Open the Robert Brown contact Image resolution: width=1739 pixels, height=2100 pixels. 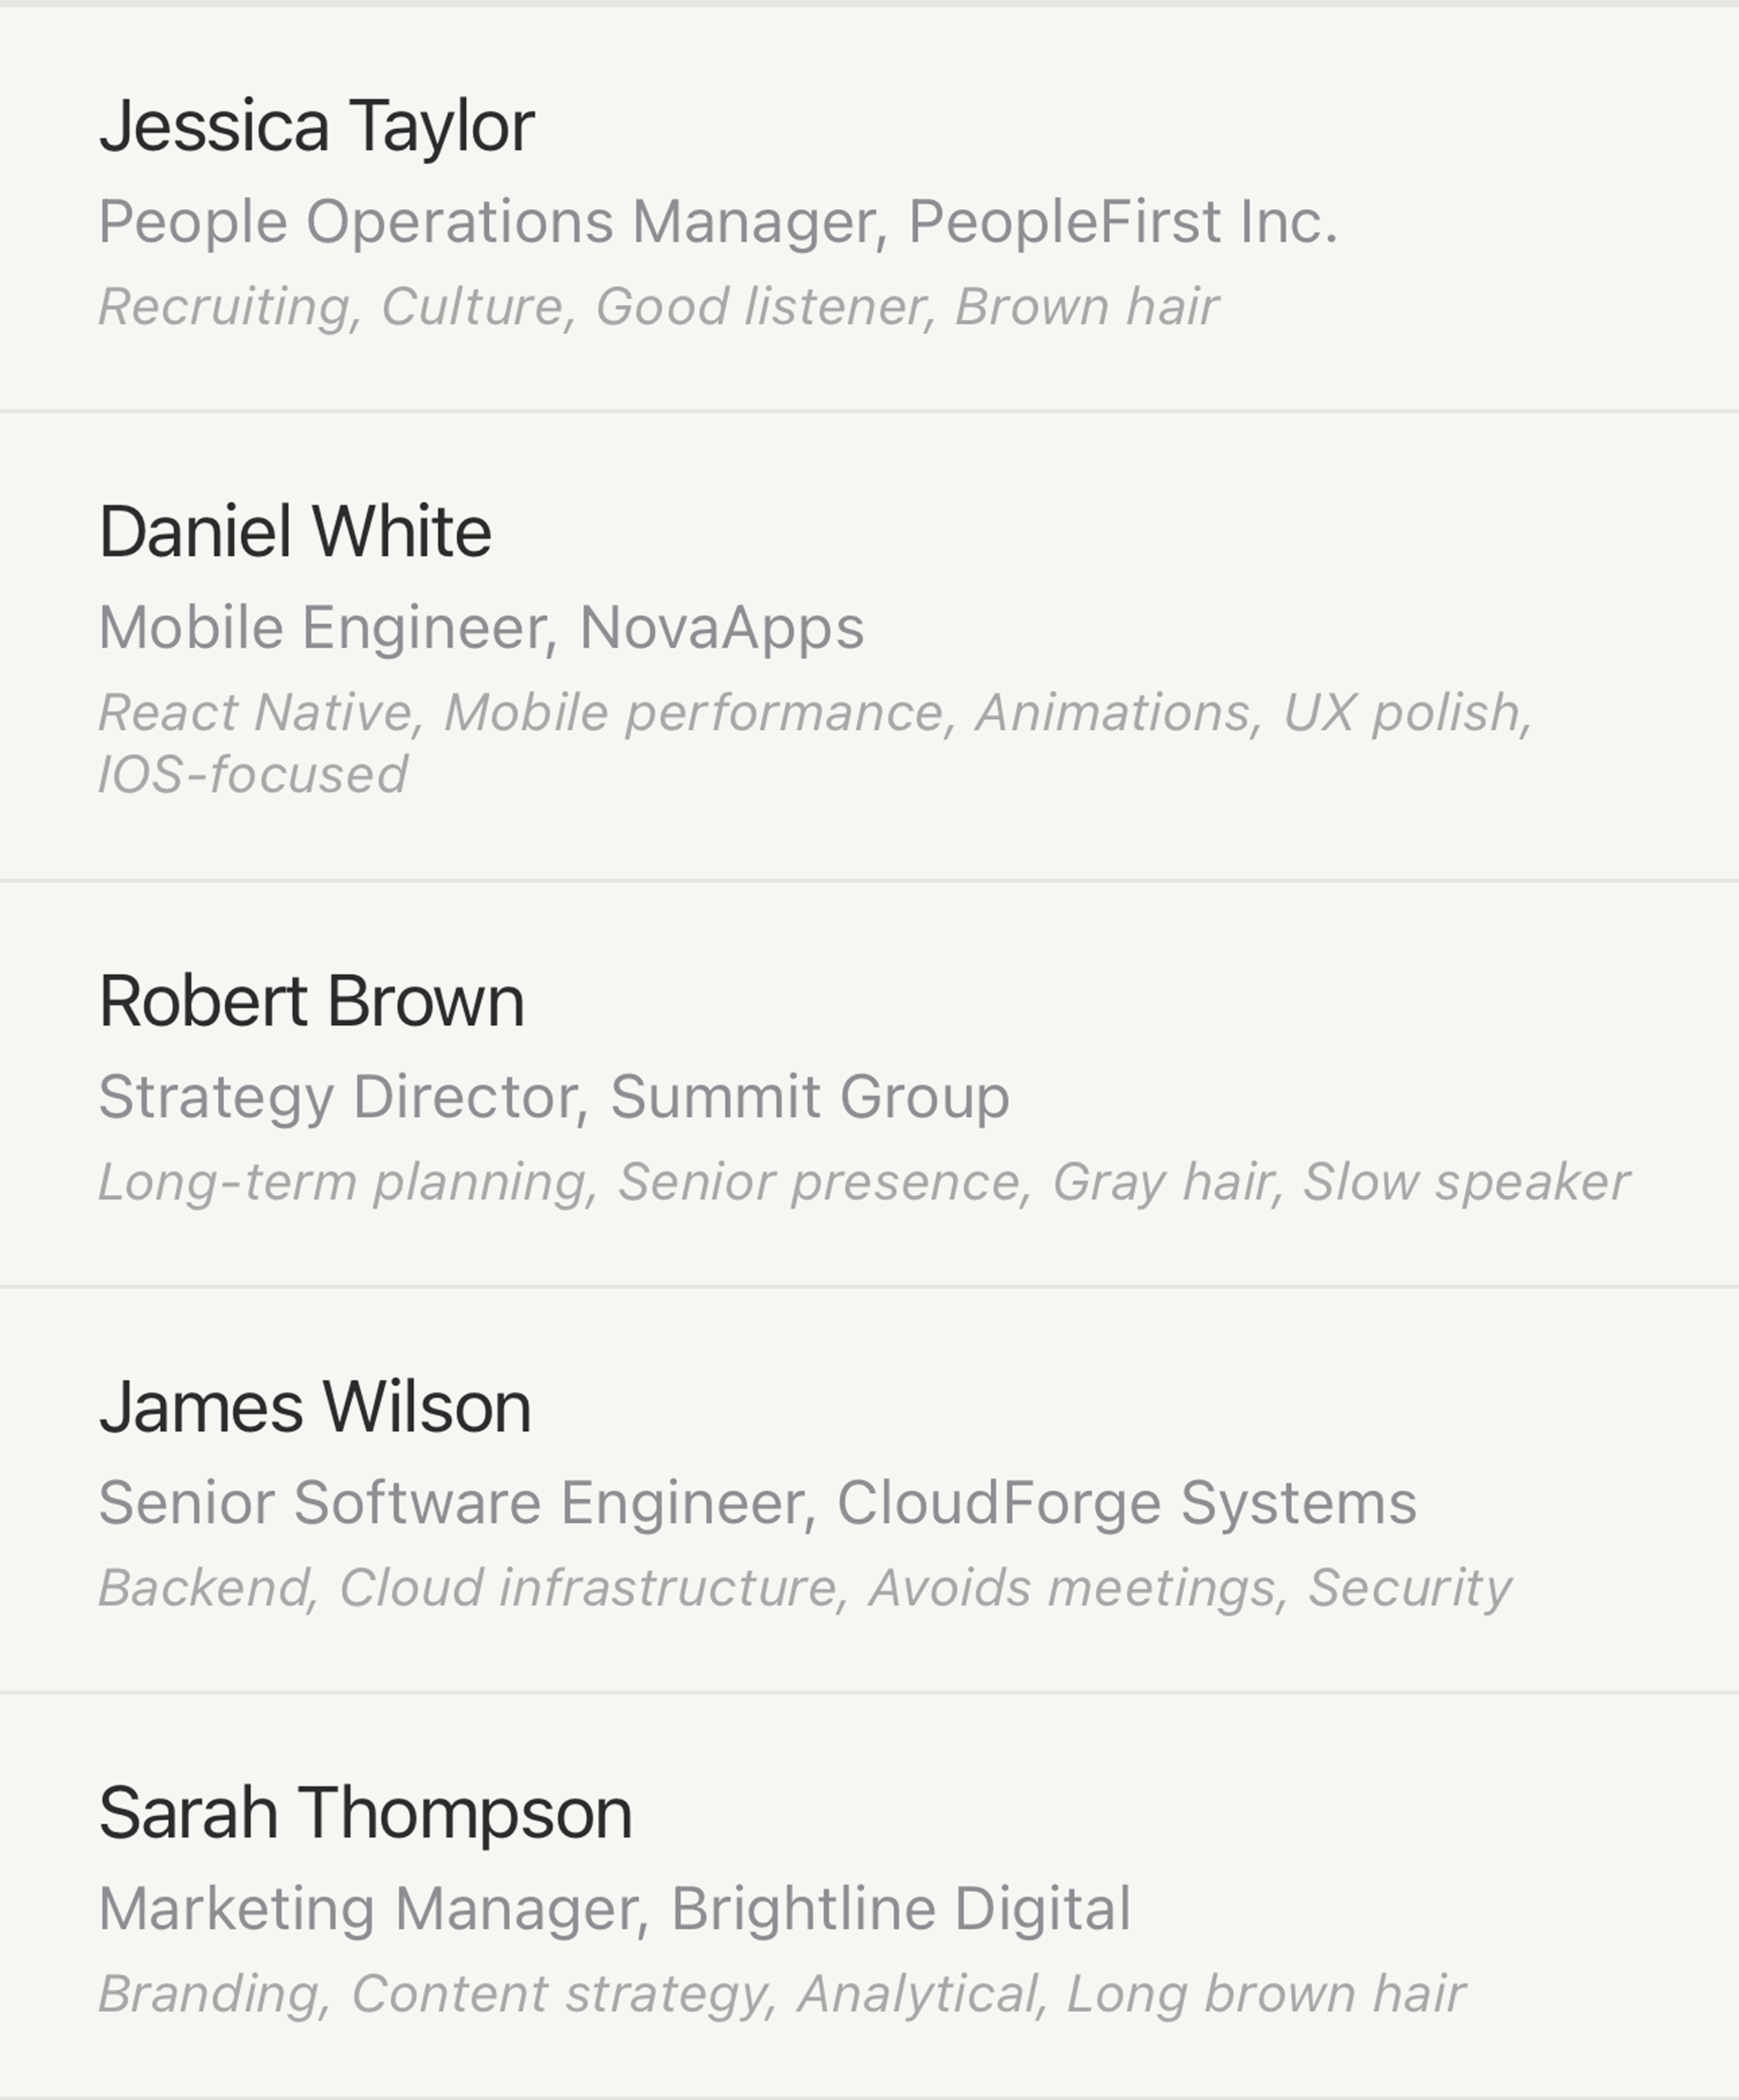[x=311, y=1001]
